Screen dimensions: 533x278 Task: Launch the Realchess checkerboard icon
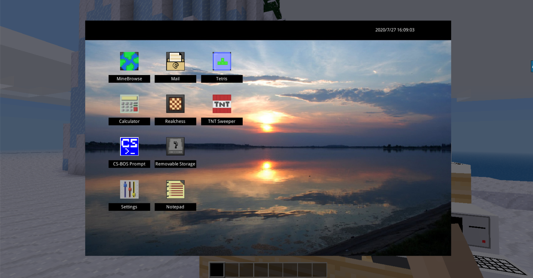point(175,104)
